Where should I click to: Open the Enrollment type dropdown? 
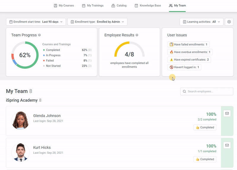[97, 22]
